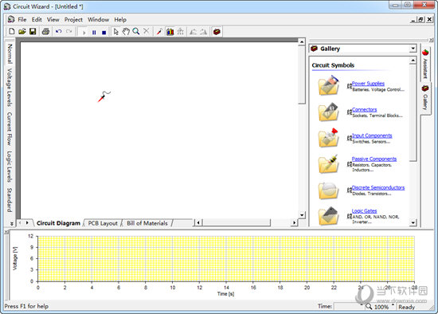This screenshot has height=314, width=438.
Task: Click the New document icon
Action: pyautogui.click(x=11, y=31)
